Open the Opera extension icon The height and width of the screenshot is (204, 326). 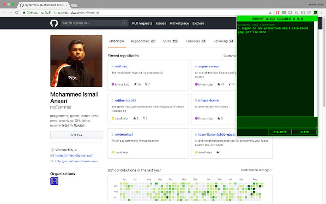point(277,12)
